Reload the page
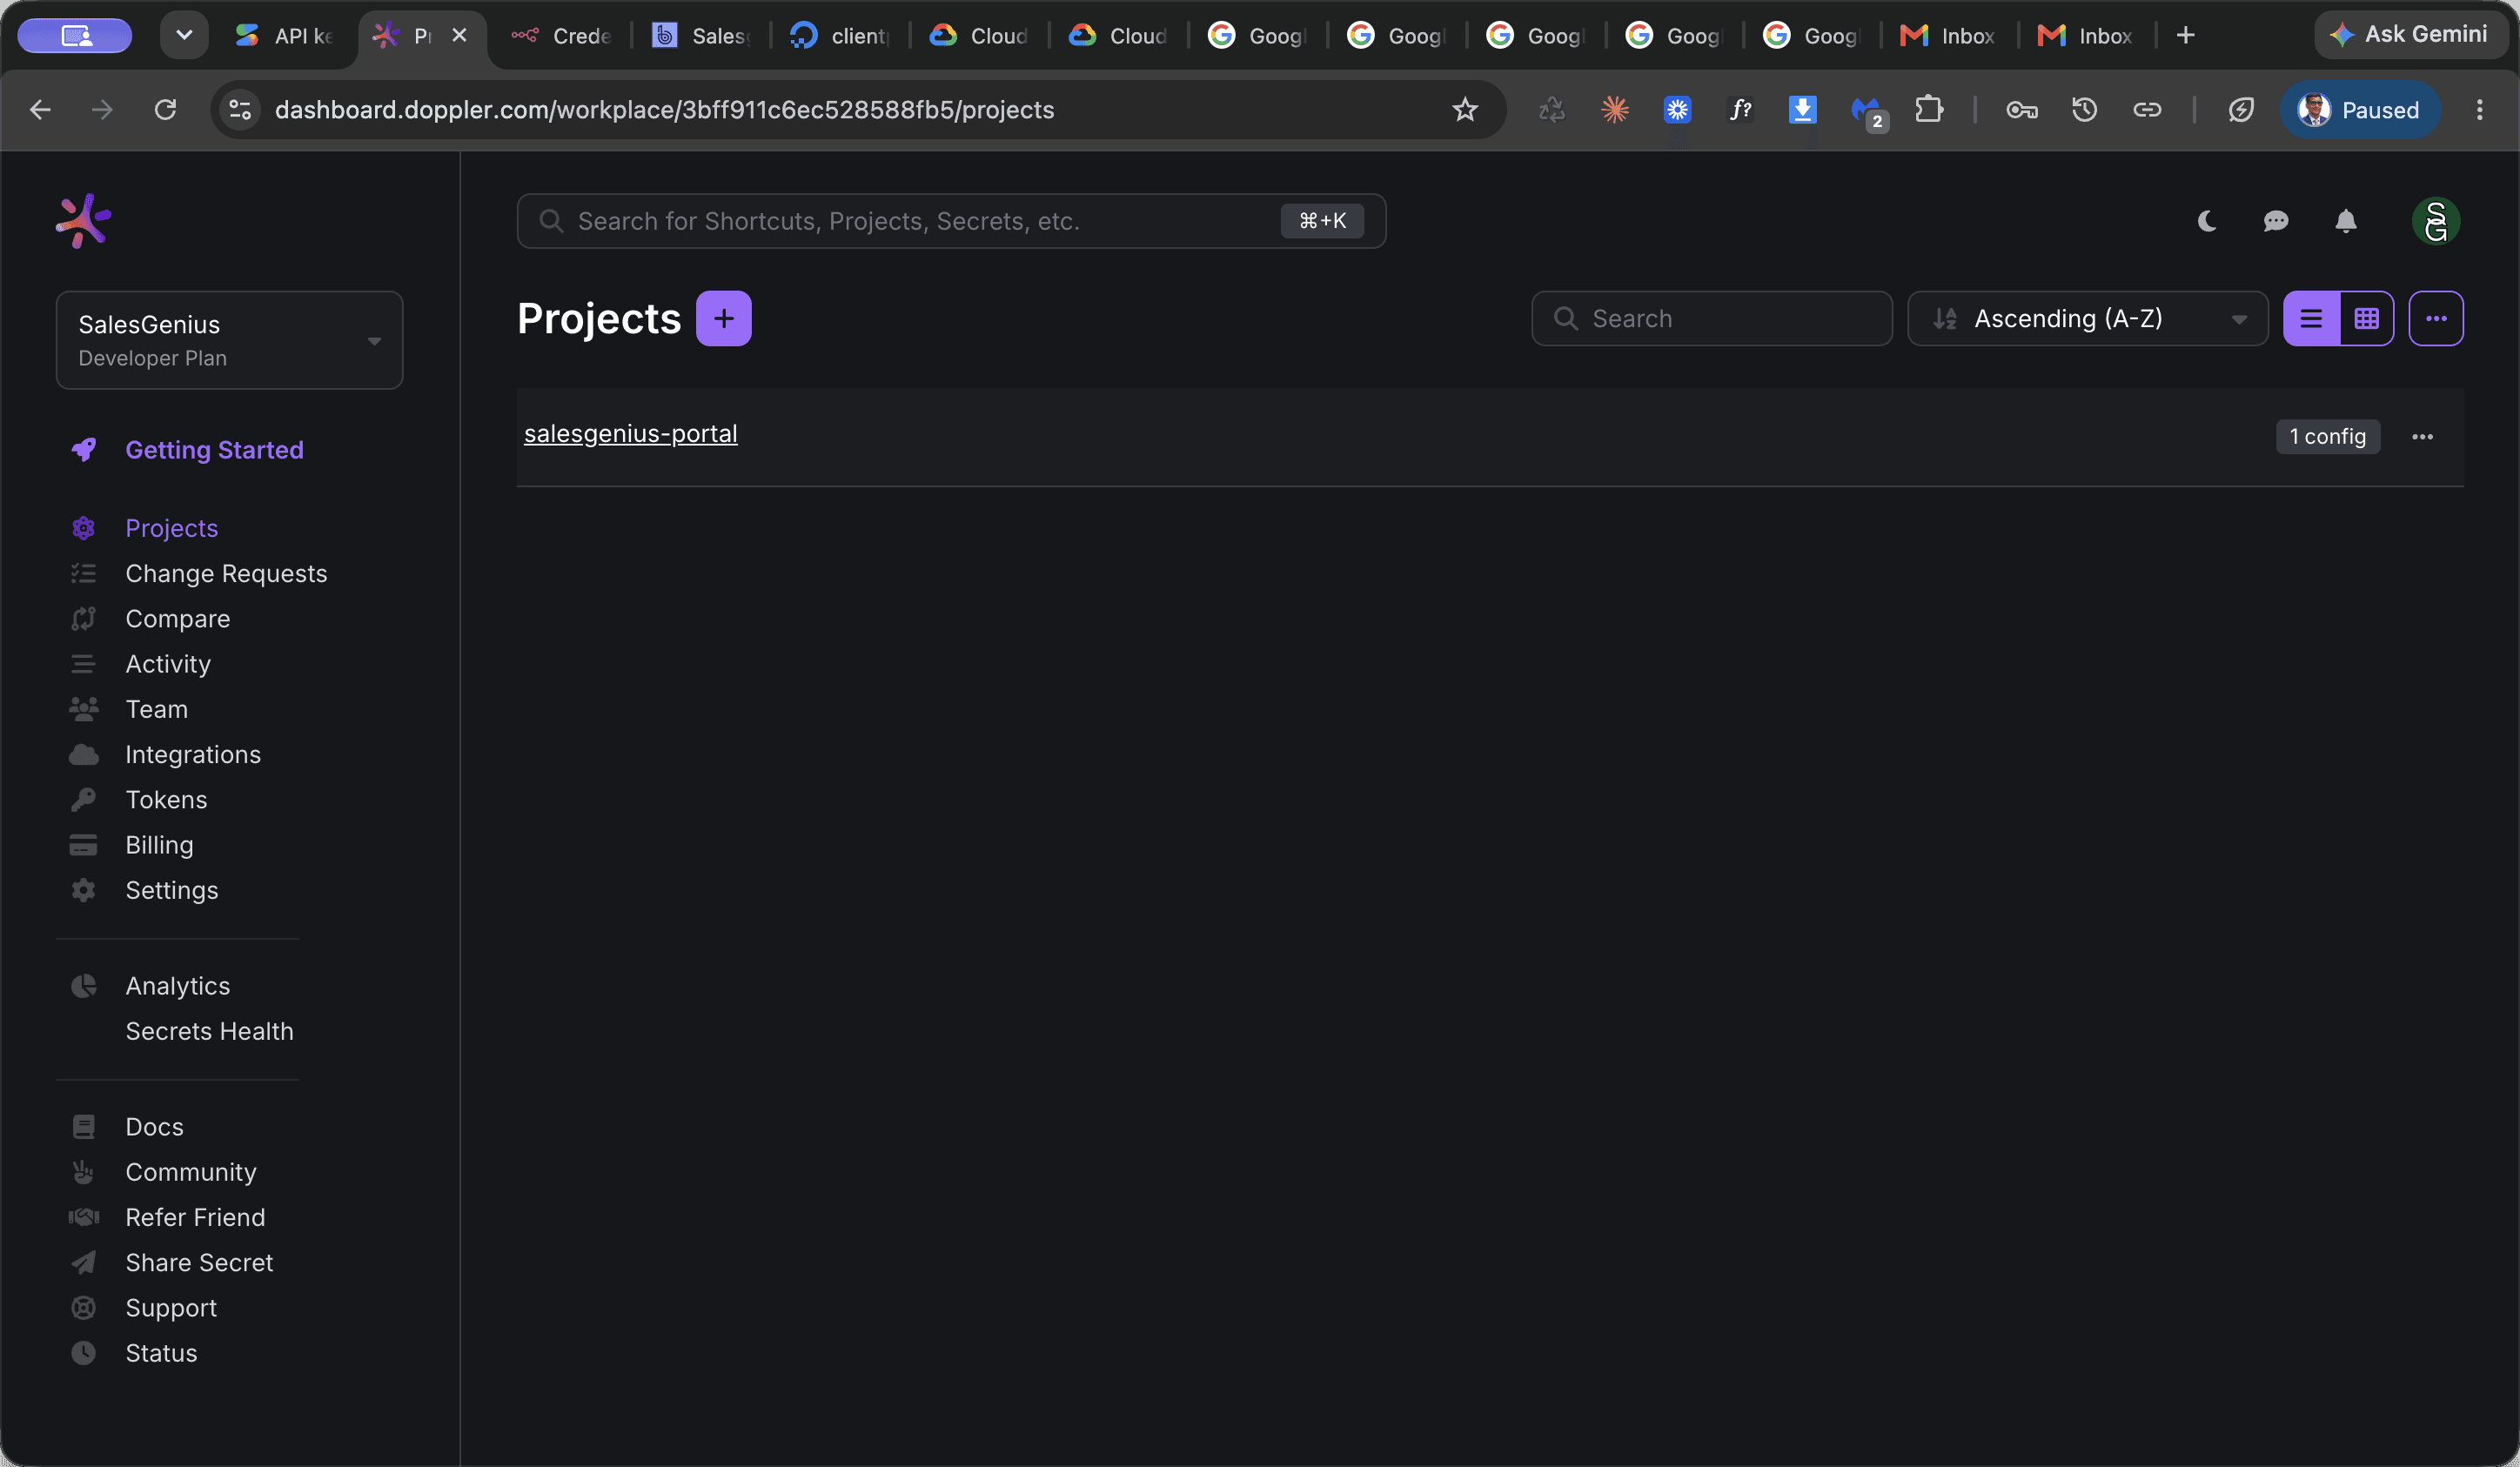Image resolution: width=2520 pixels, height=1467 pixels. tap(165, 110)
